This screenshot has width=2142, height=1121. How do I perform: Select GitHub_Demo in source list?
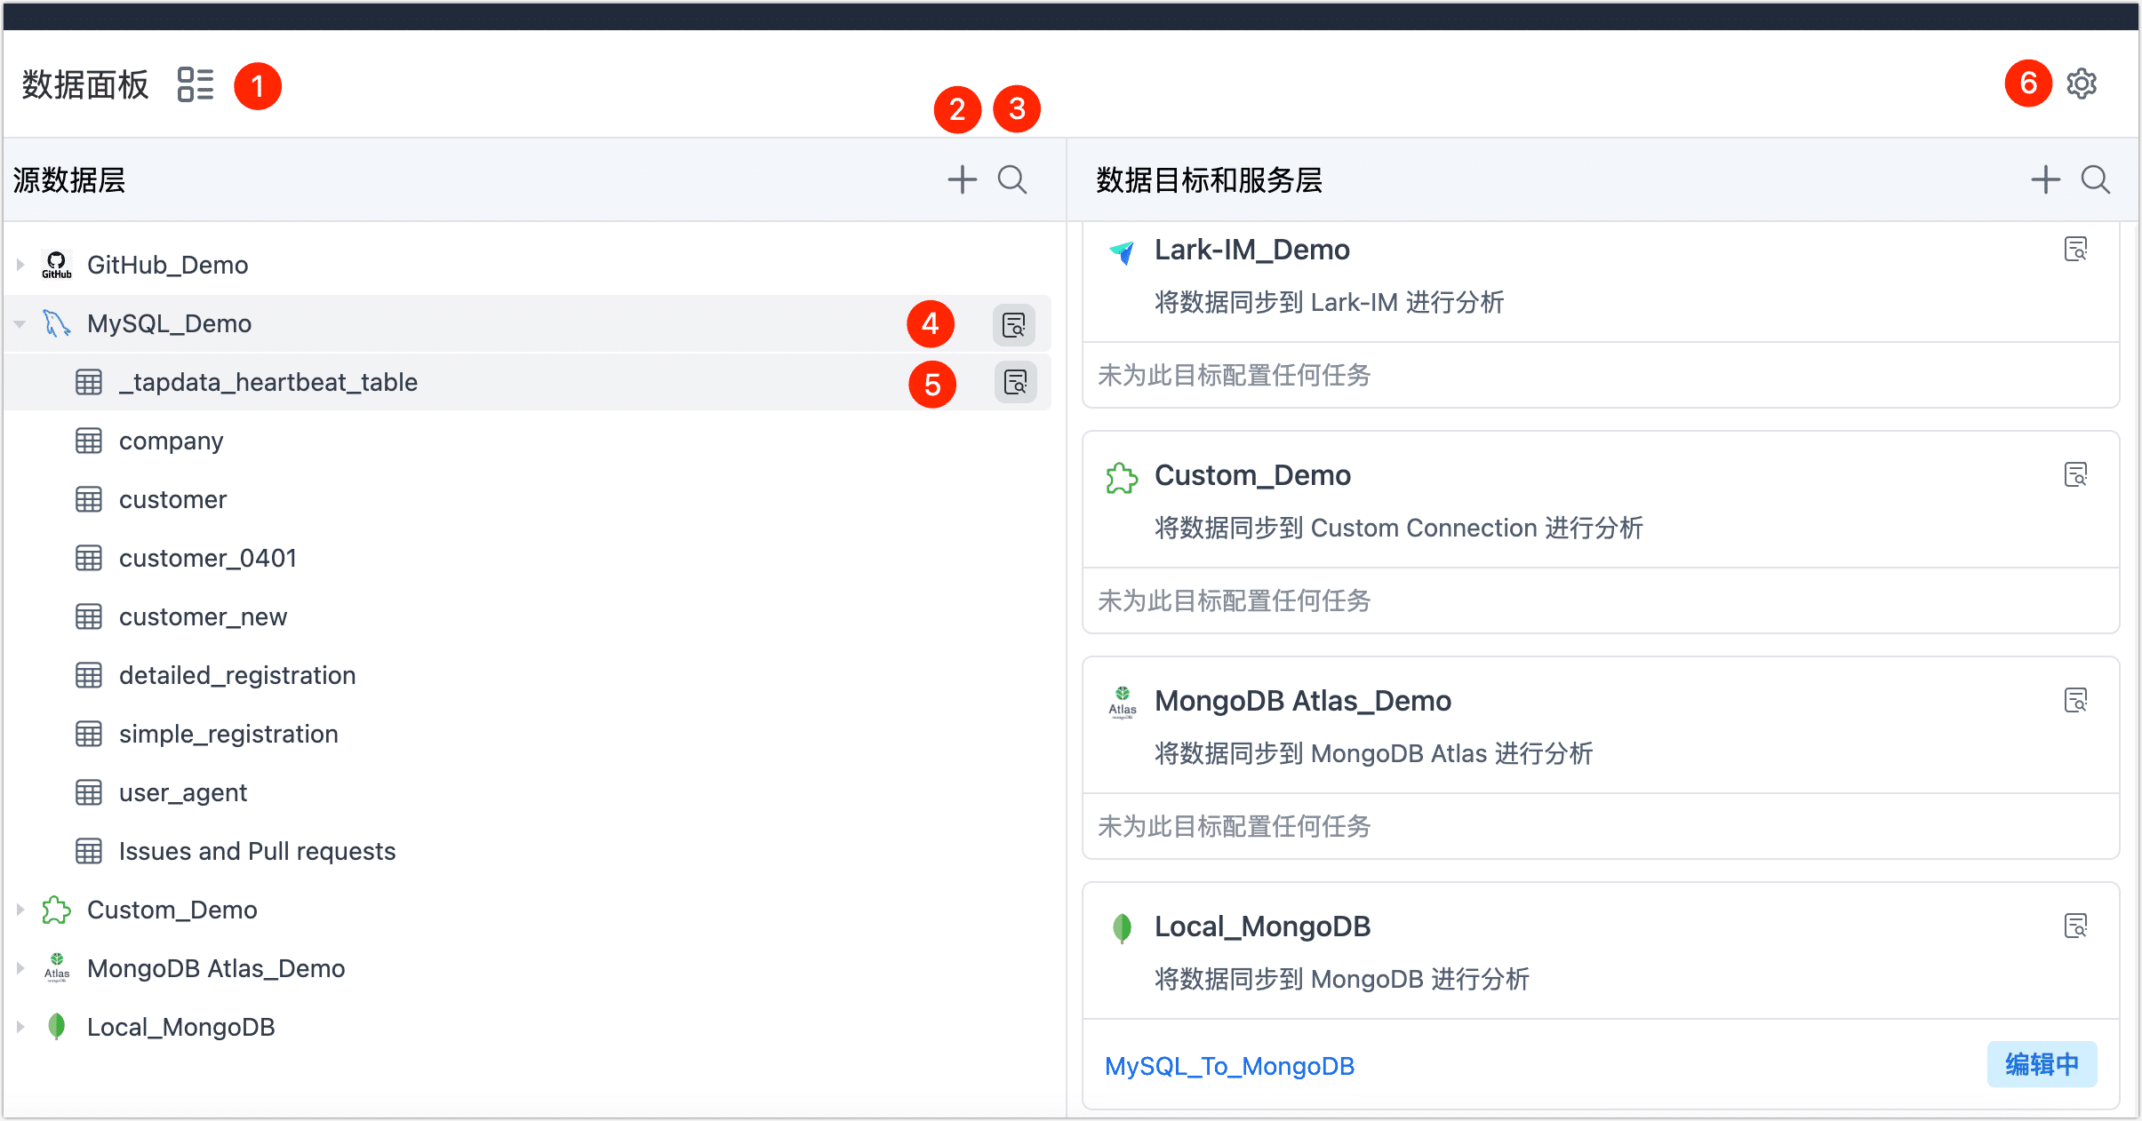click(167, 265)
